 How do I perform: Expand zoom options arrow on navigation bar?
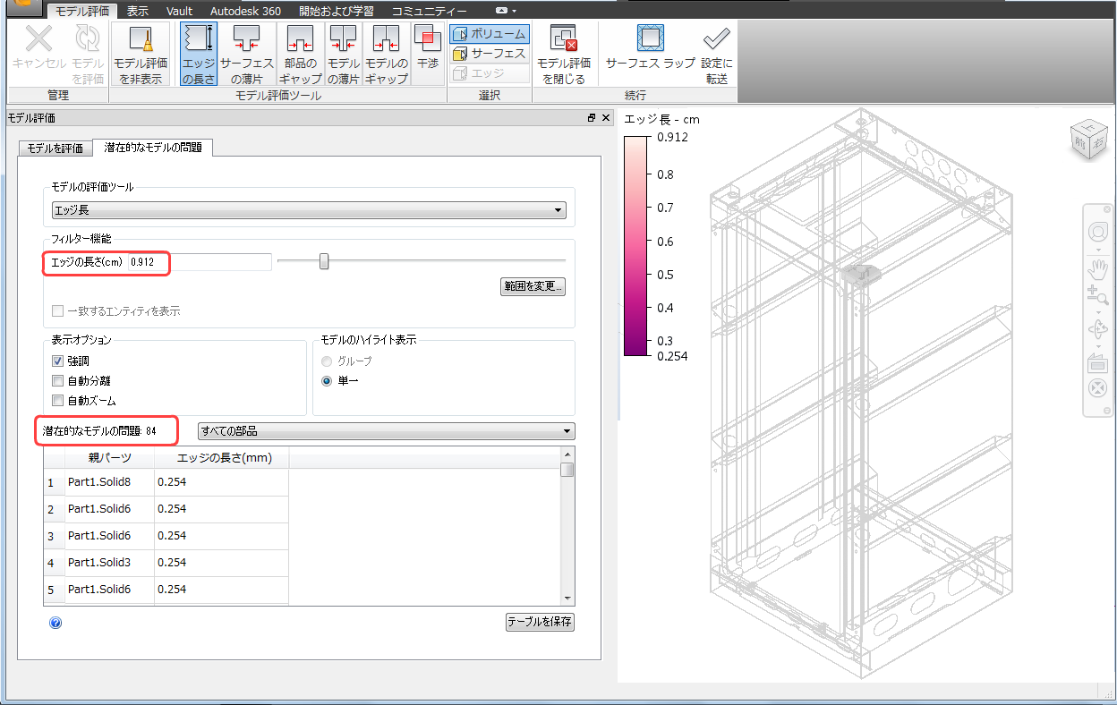[x=1097, y=311]
